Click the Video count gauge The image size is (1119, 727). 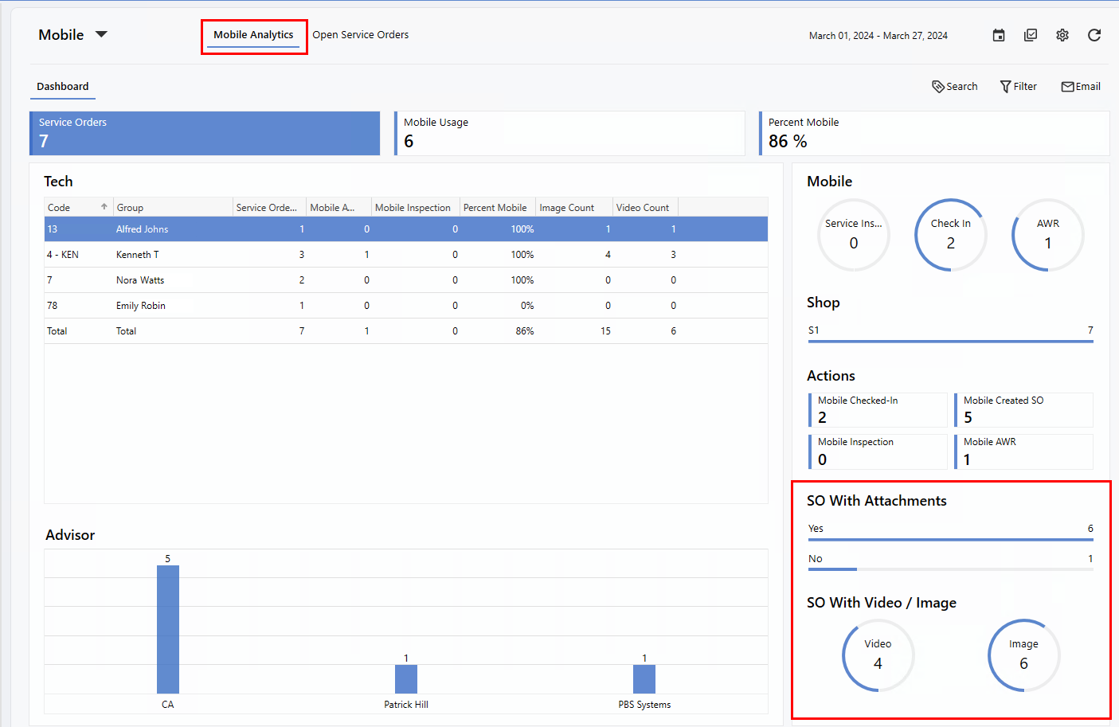point(878,655)
